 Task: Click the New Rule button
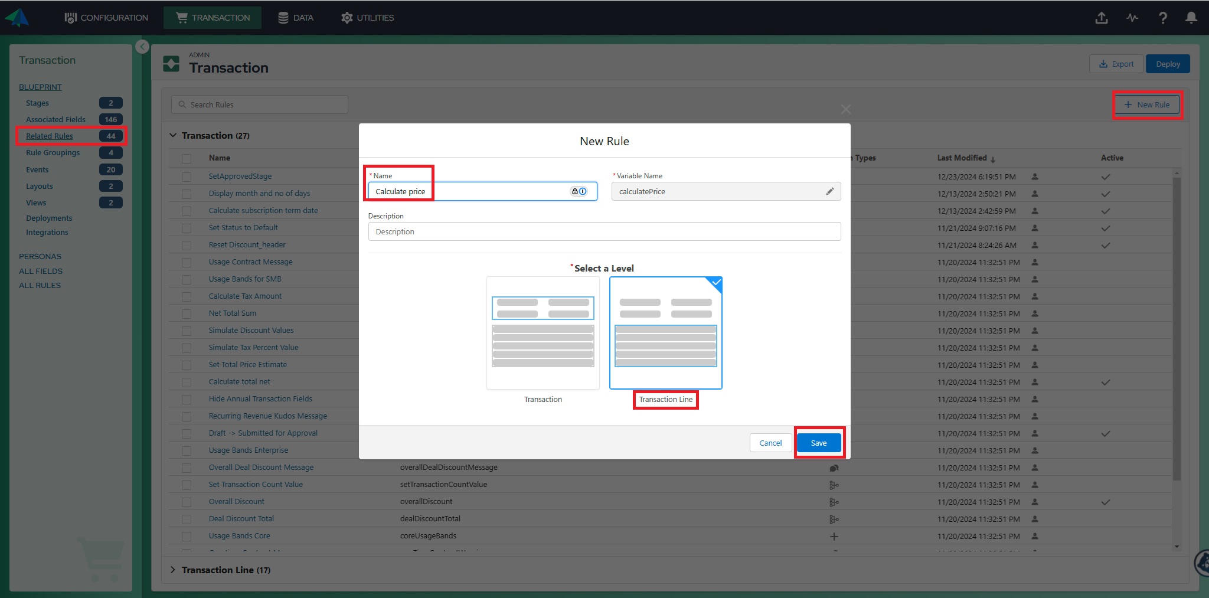pos(1147,104)
